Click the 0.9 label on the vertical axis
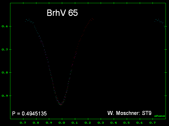The width and height of the screenshot is (169, 126). pos(5,96)
